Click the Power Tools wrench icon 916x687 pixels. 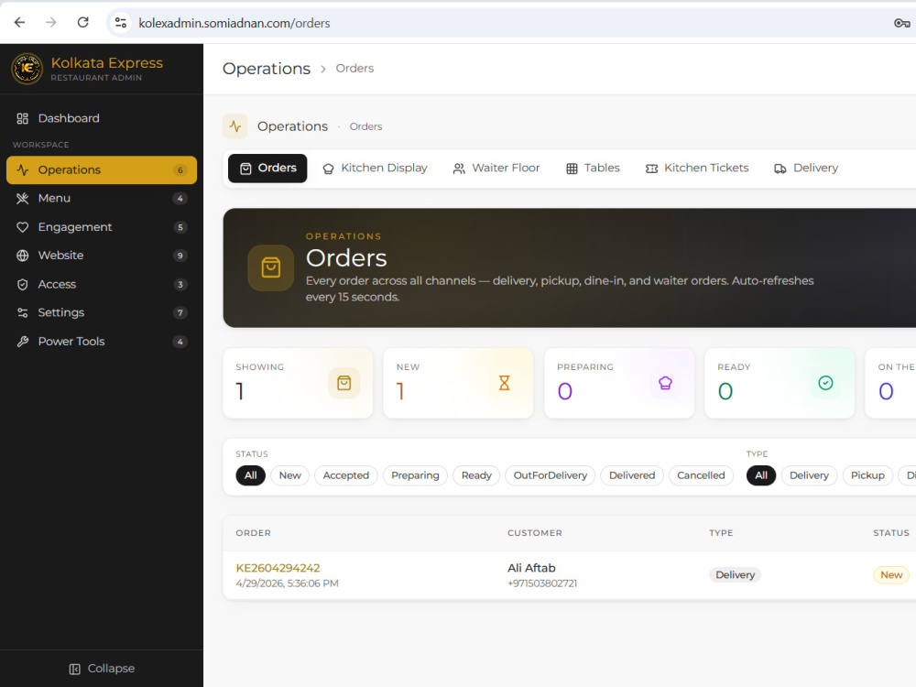pyautogui.click(x=22, y=341)
